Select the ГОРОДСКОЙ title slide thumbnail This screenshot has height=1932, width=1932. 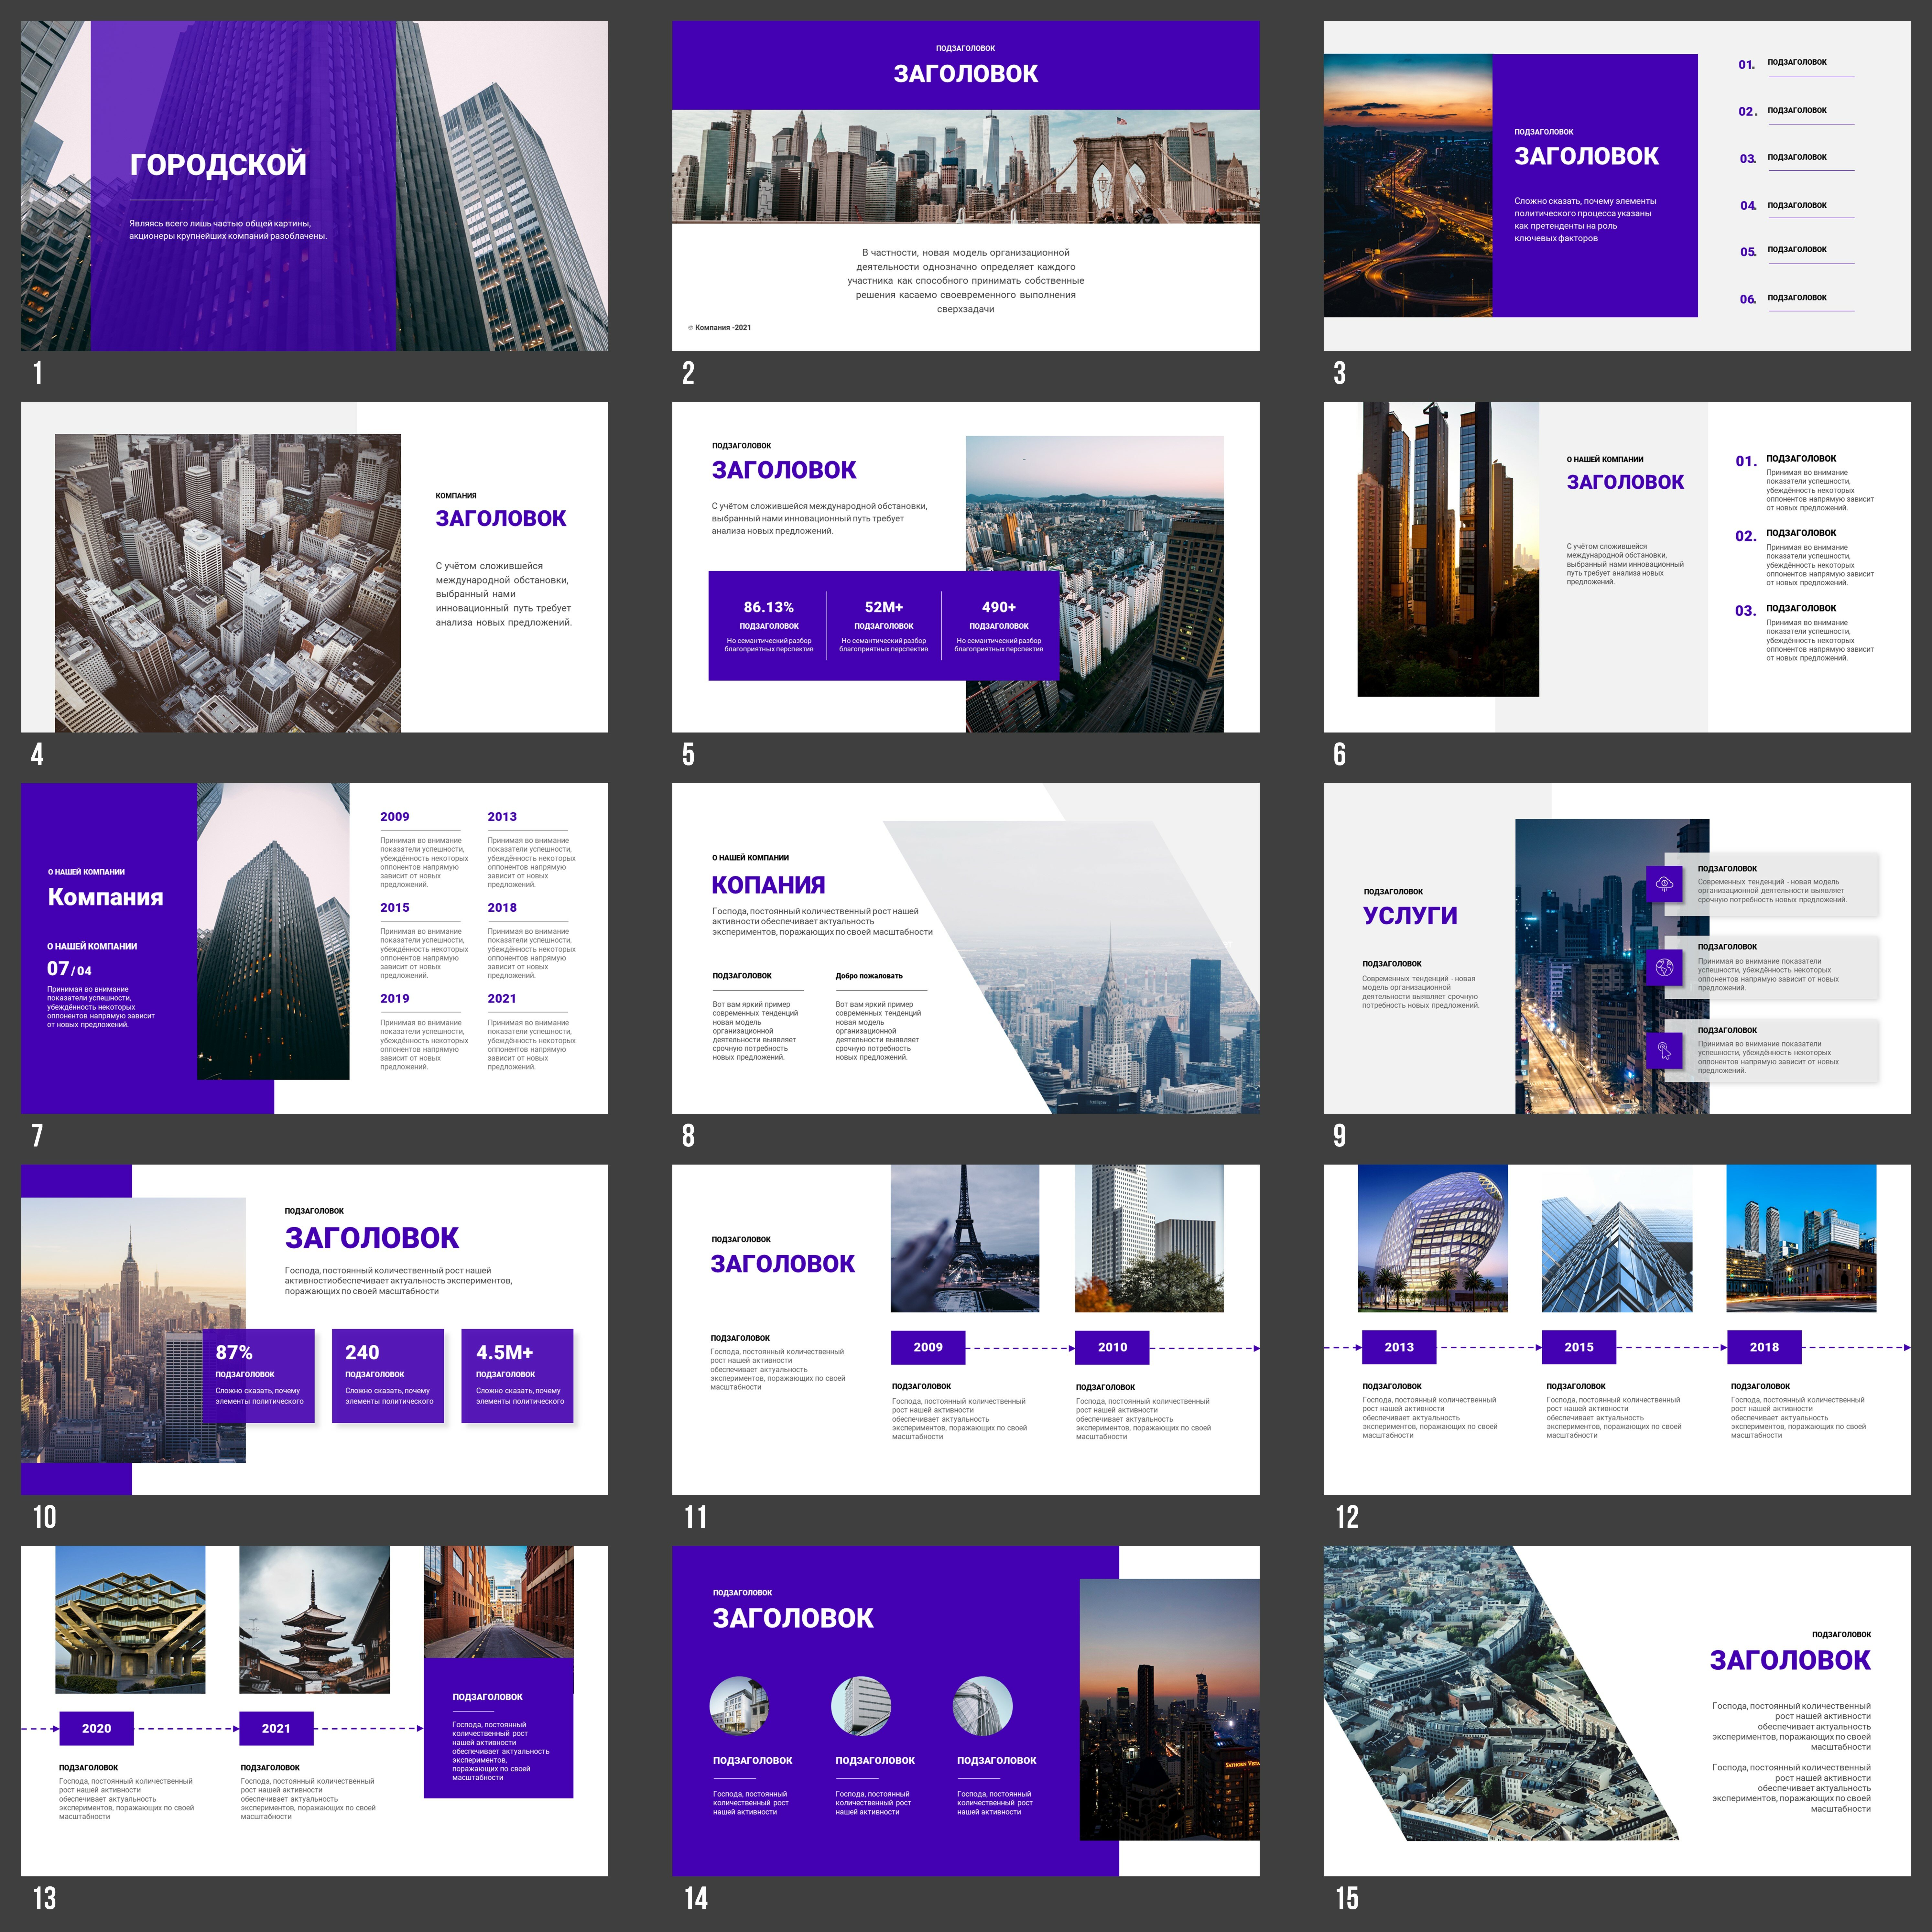point(314,186)
